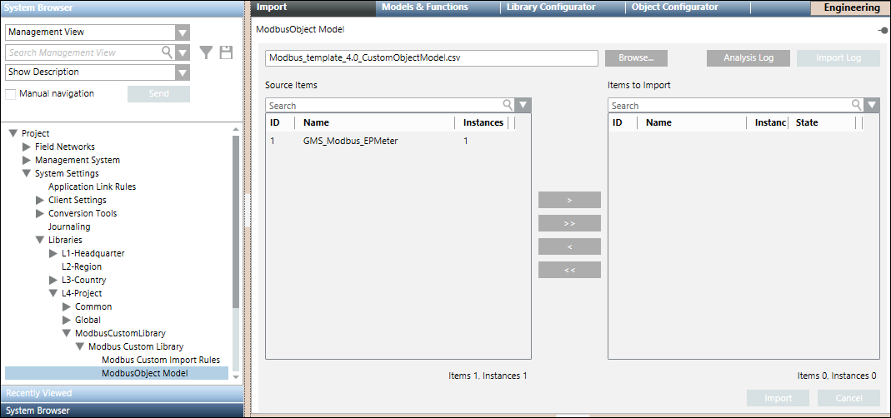The width and height of the screenshot is (891, 418).
Task: Open the Show Description dropdown
Action: [183, 72]
